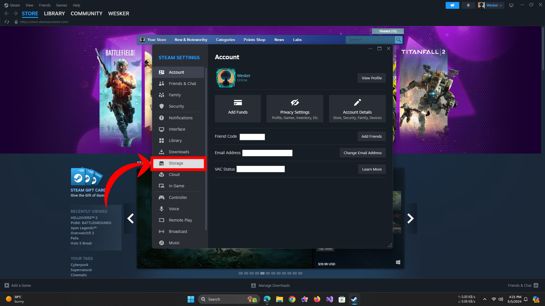Click the store search magnifier icon
This screenshot has height=306, width=545.
tap(399, 40)
